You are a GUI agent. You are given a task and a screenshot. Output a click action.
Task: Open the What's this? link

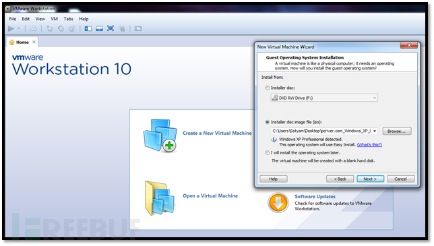tap(369, 145)
